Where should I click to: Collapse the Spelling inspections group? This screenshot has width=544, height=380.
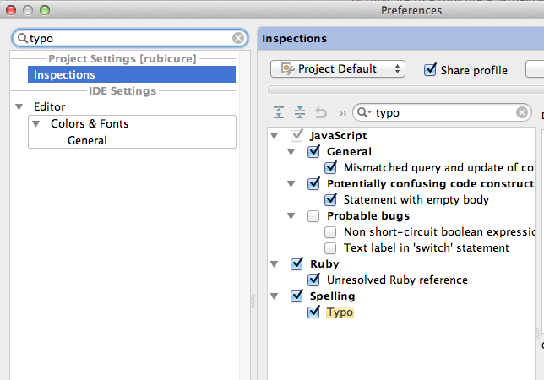pyautogui.click(x=274, y=296)
